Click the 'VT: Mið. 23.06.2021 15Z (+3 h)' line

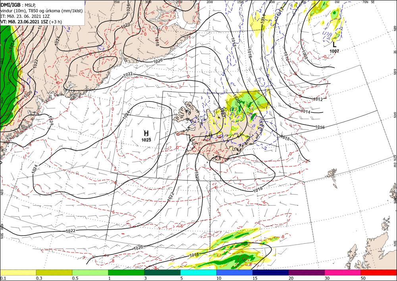(31, 21)
